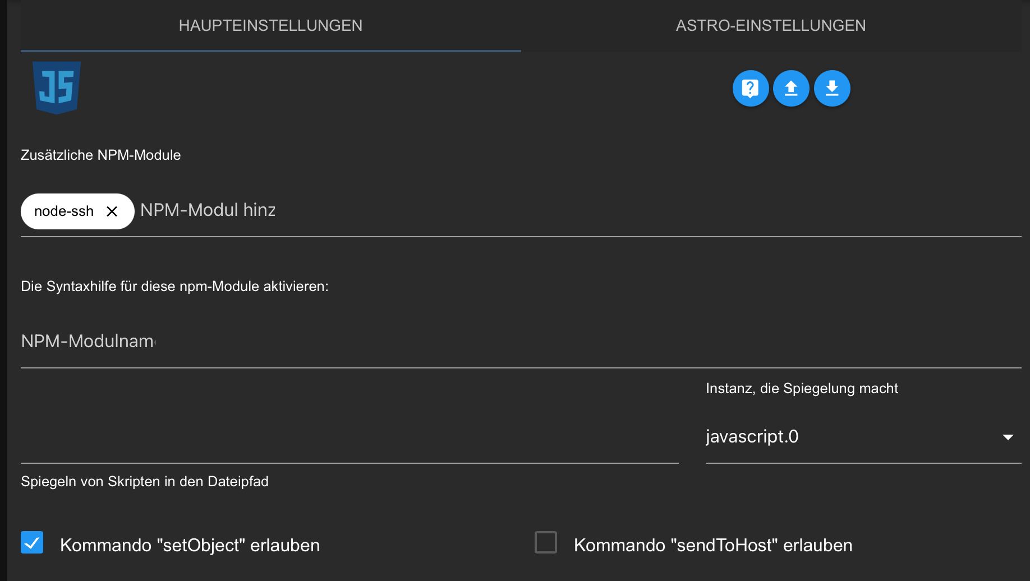This screenshot has height=581, width=1030.
Task: Switch to the Haupteinstellungen tab
Action: click(270, 26)
